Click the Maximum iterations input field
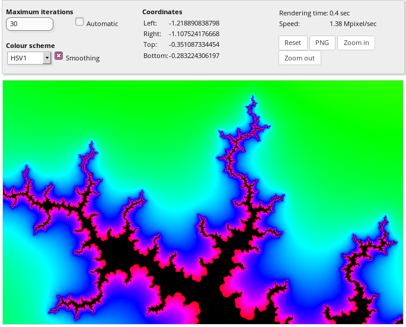Image resolution: width=406 pixels, height=327 pixels. pos(30,24)
